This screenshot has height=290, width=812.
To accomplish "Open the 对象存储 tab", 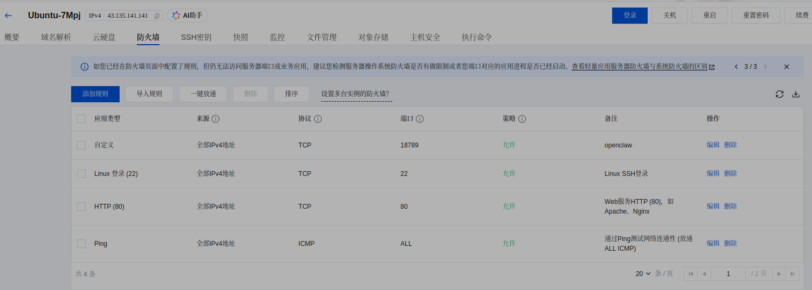I will click(373, 37).
